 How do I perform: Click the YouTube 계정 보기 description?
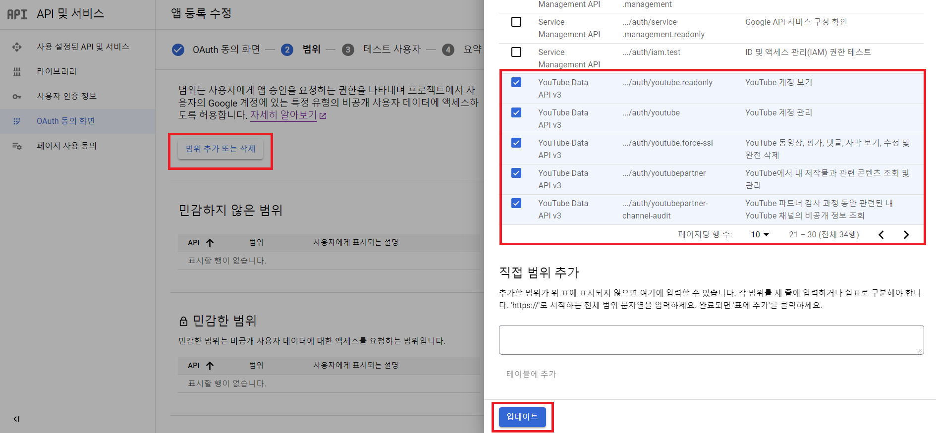click(x=778, y=82)
